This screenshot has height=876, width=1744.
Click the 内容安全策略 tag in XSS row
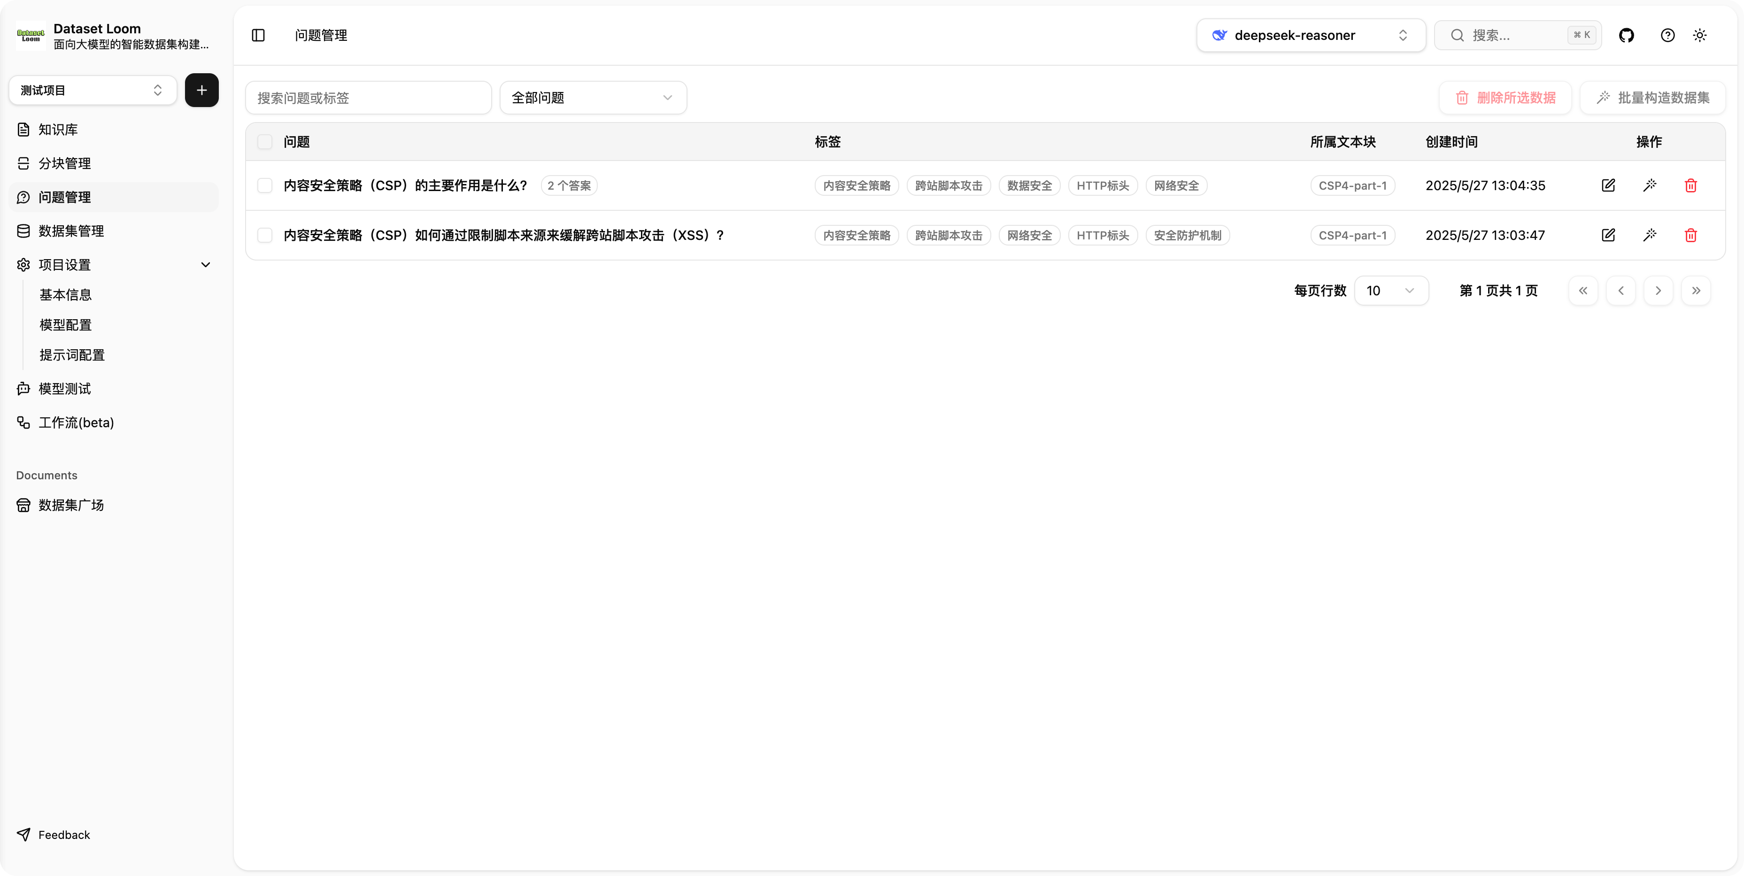click(x=857, y=235)
